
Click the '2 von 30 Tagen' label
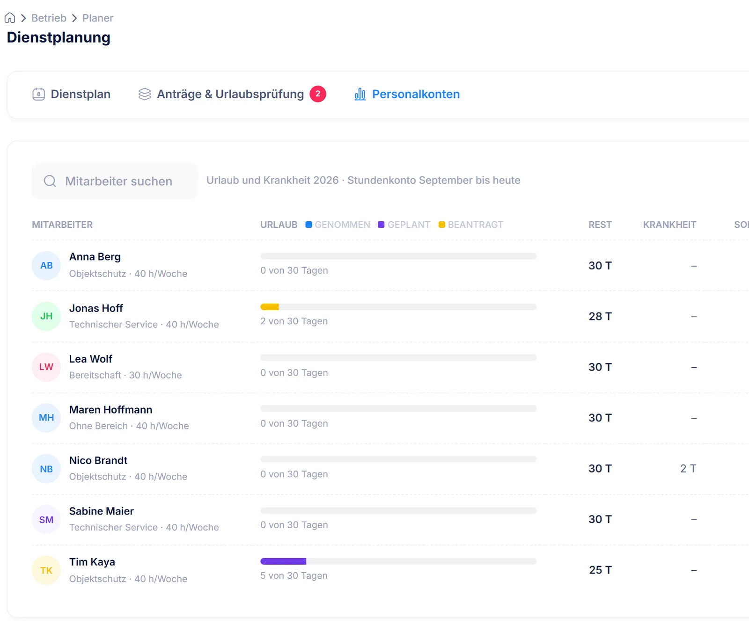(294, 321)
